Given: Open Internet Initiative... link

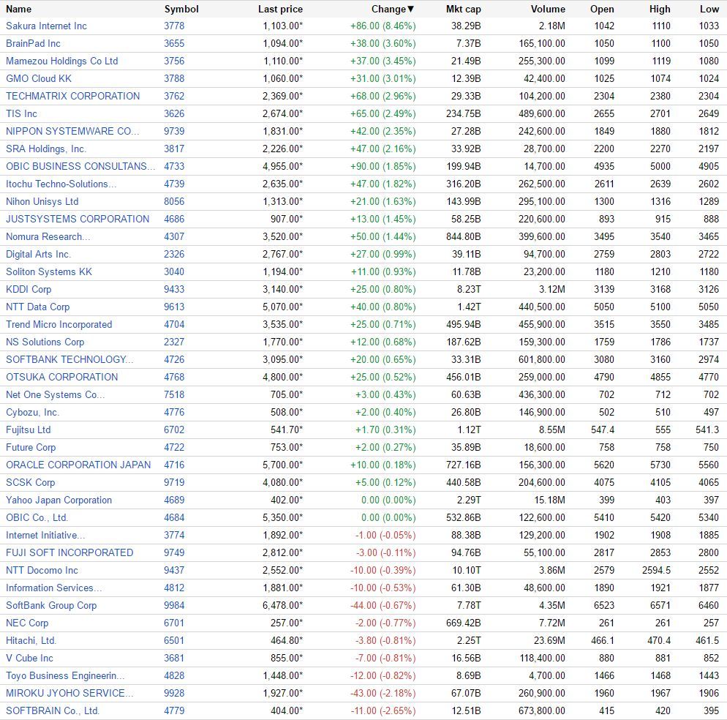Looking at the screenshot, I should point(45,536).
